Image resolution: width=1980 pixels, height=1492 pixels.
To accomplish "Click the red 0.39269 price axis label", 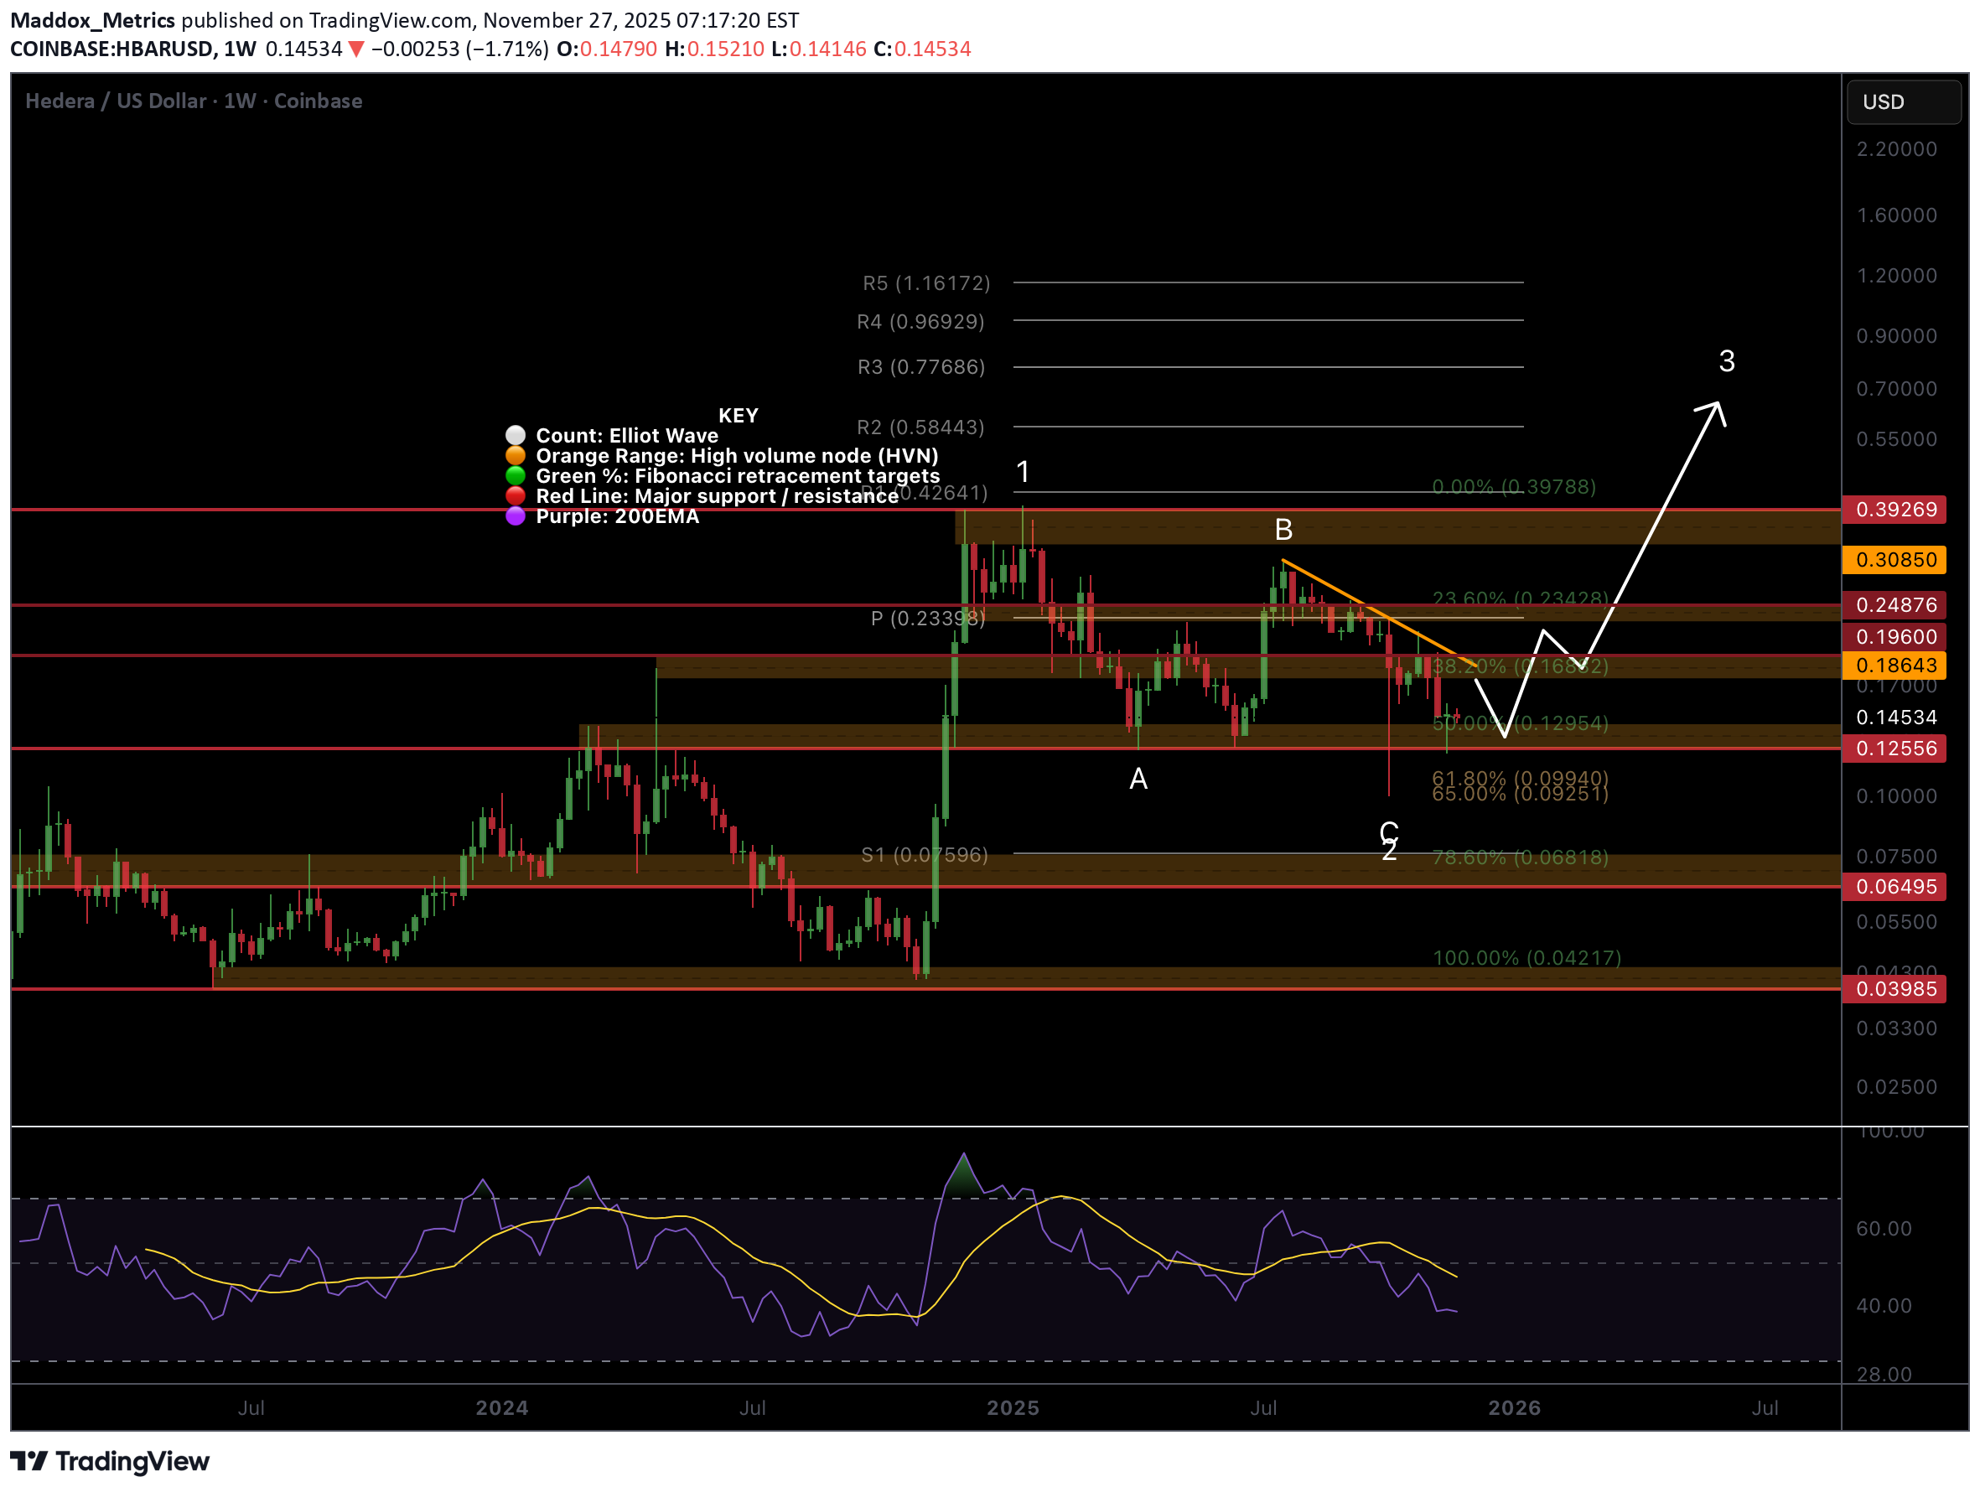I will coord(1894,510).
